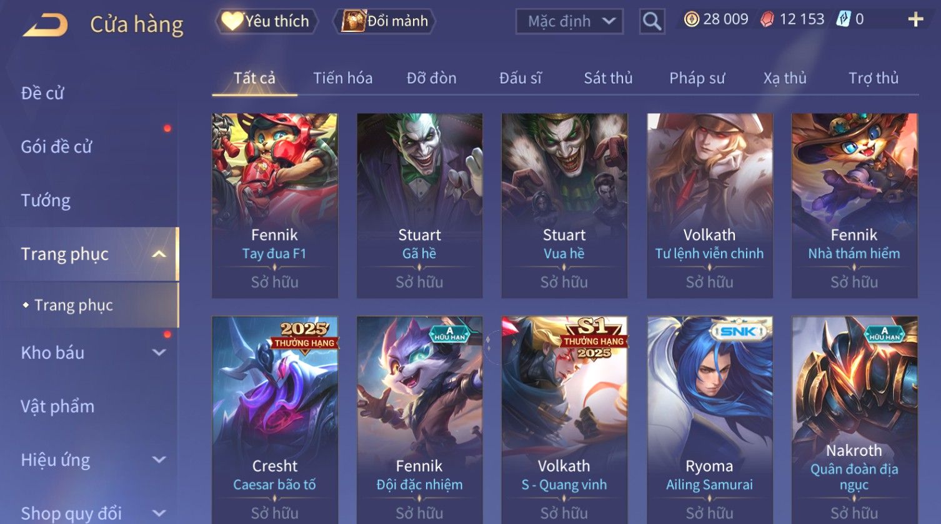Open Gói đề cử in the sidebar

coord(56,147)
